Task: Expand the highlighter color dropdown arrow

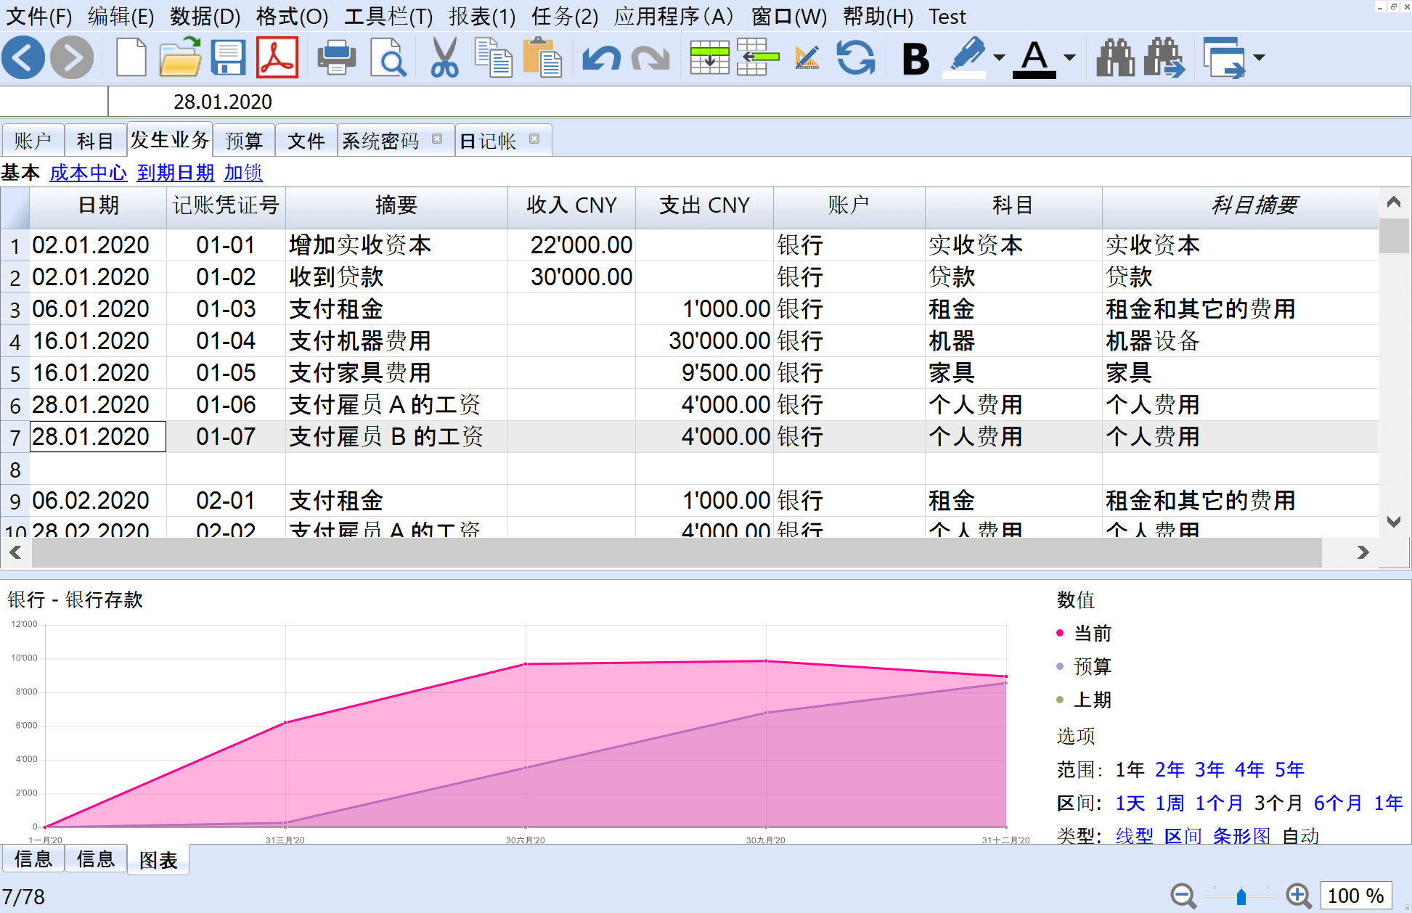Action: pyautogui.click(x=1000, y=57)
